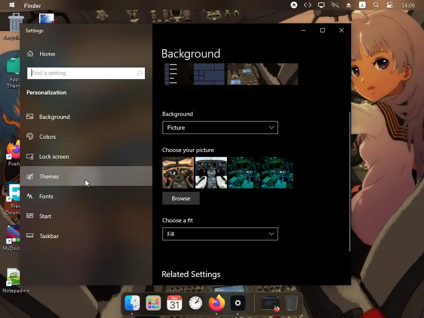This screenshot has width=424, height=318.
Task: Open the Choose a fit dropdown showing Fill
Action: [x=220, y=234]
